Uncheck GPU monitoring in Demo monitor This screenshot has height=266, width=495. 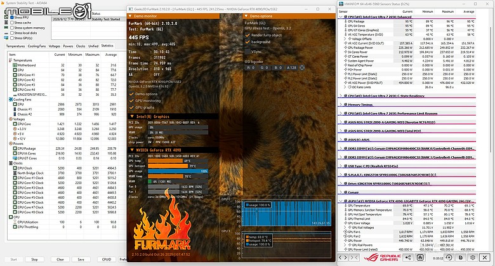tap(131, 100)
